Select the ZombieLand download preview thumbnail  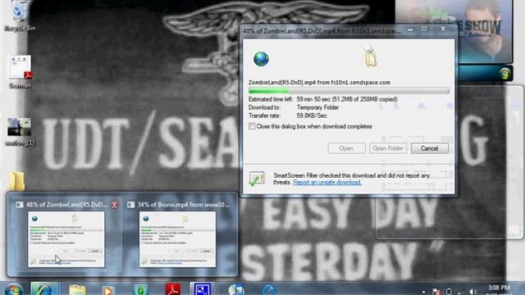point(66,239)
